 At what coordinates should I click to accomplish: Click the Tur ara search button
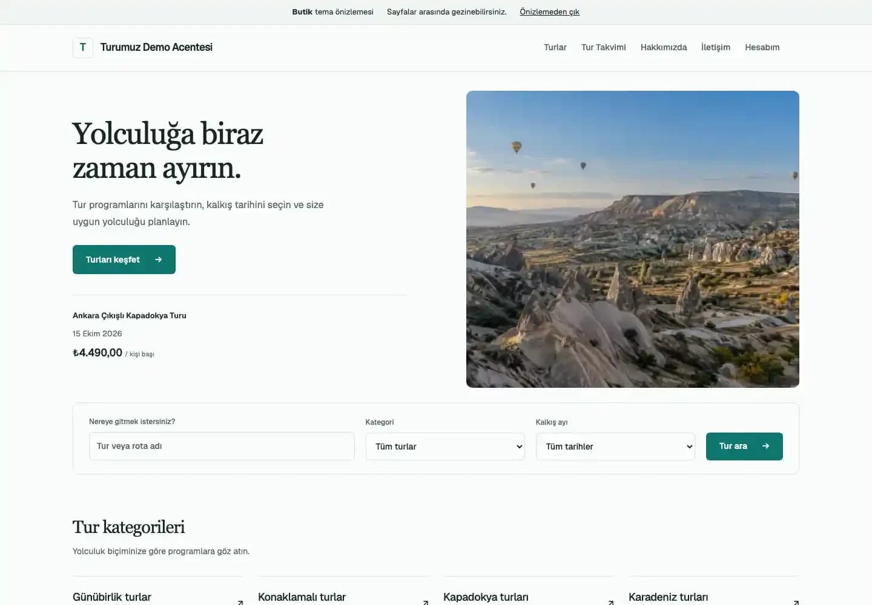tap(744, 446)
